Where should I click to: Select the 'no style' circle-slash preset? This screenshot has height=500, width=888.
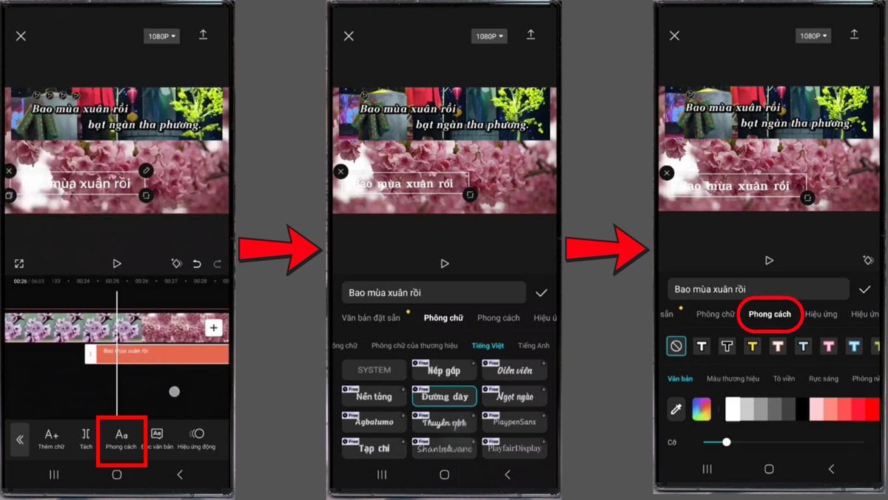pos(676,346)
